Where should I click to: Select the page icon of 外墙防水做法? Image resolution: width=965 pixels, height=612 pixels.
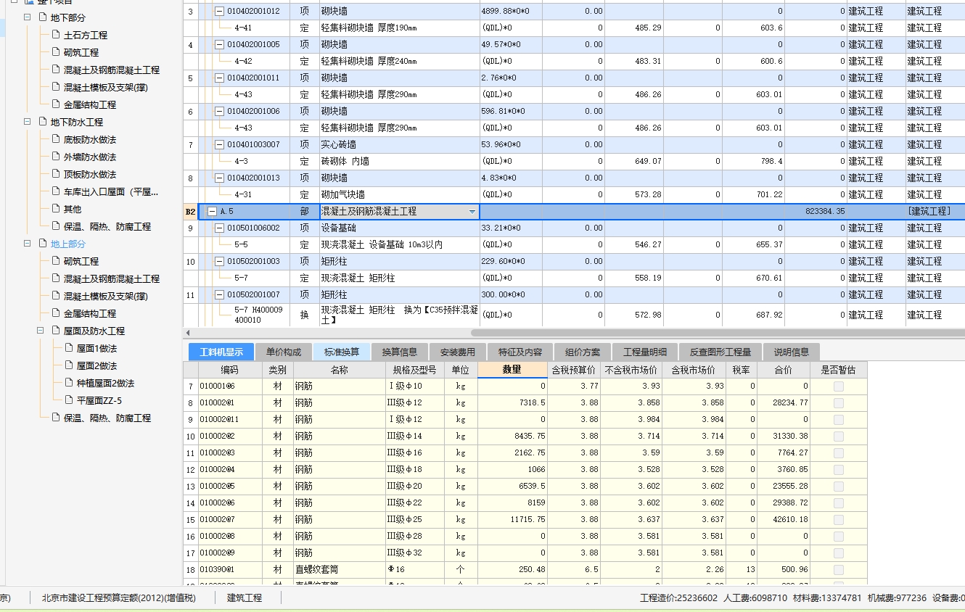click(55, 157)
